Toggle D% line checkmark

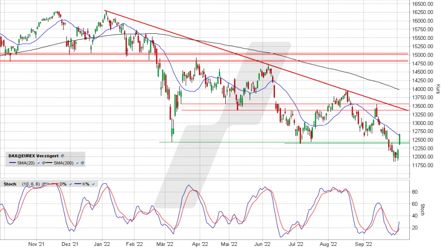[x=70, y=184]
